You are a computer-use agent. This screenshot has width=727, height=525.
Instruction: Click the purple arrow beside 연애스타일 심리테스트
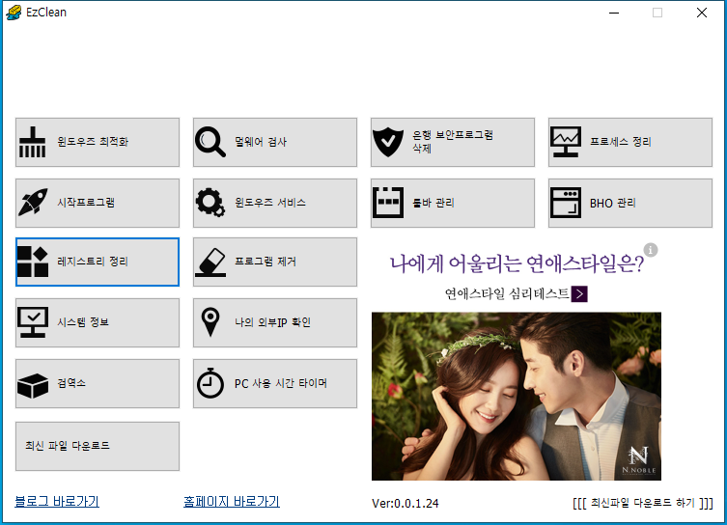click(x=579, y=293)
